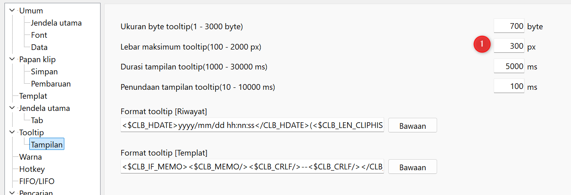Screen dimensions: 571x195
Task: Select the Tab tree item
Action: click(x=37, y=120)
